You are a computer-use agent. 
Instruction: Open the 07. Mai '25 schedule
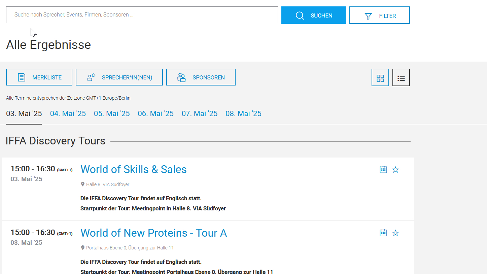[x=200, y=114]
